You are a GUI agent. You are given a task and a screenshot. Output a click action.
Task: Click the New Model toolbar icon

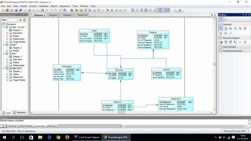3,10
